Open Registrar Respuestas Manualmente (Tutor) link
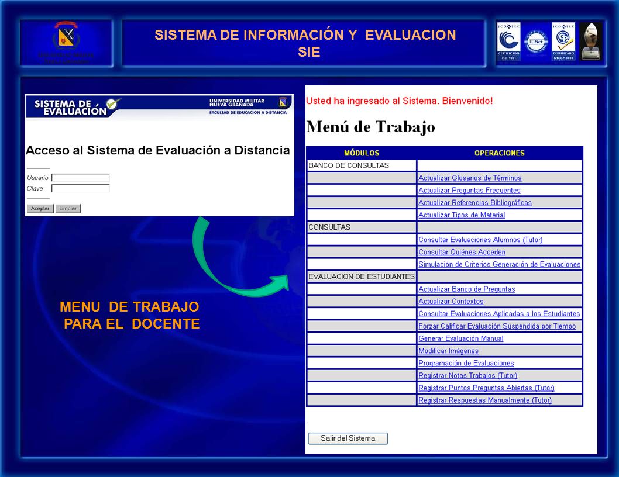619x477 pixels. click(485, 400)
